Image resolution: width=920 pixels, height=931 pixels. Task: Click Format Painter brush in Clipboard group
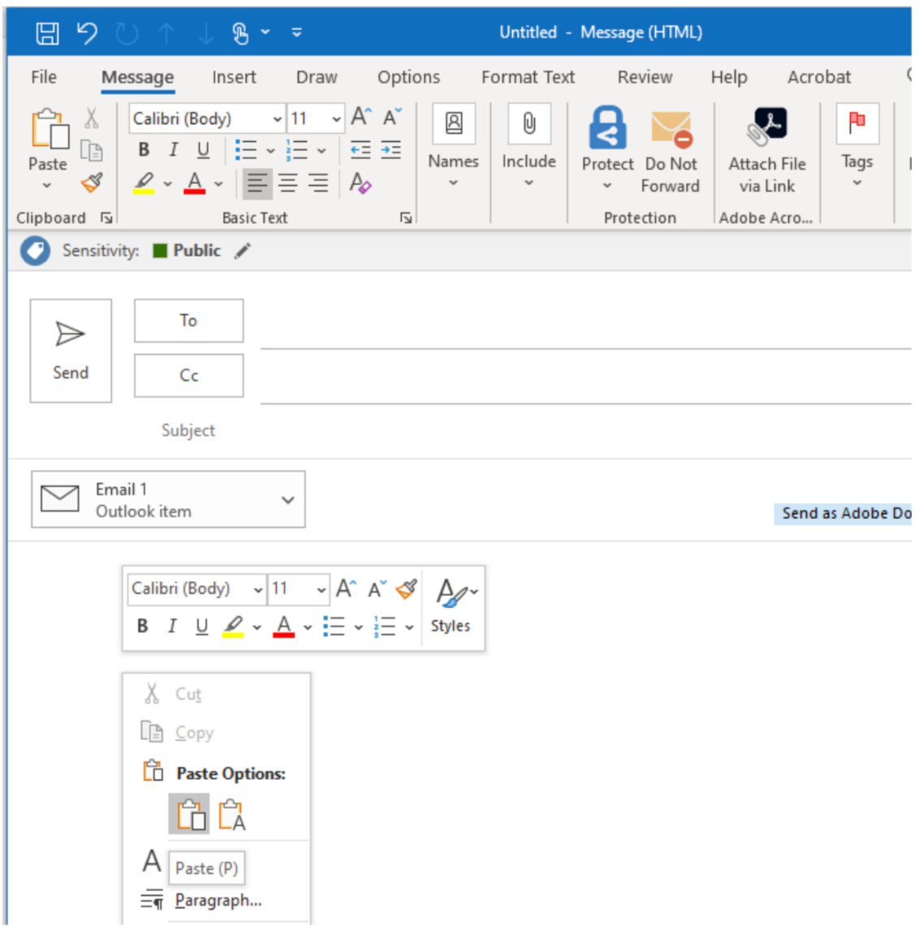point(92,183)
